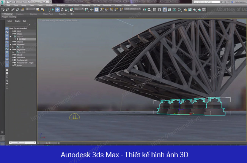Toggle Angle Snap
This screenshot has width=247, height=163.
pyautogui.click(x=107, y=10)
